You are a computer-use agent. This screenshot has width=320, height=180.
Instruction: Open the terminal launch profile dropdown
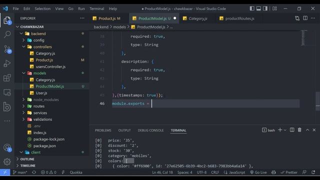(285, 130)
